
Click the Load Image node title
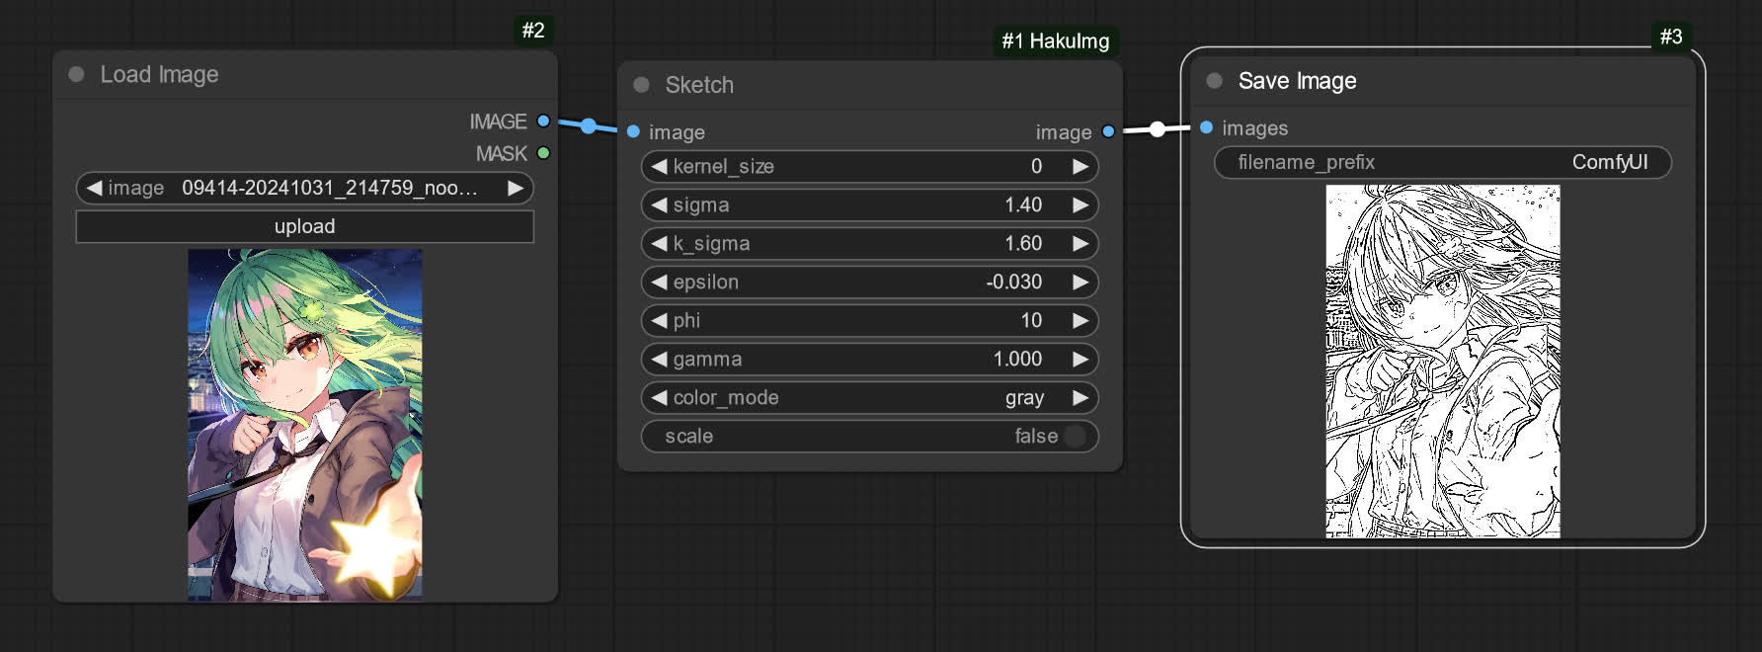(159, 74)
